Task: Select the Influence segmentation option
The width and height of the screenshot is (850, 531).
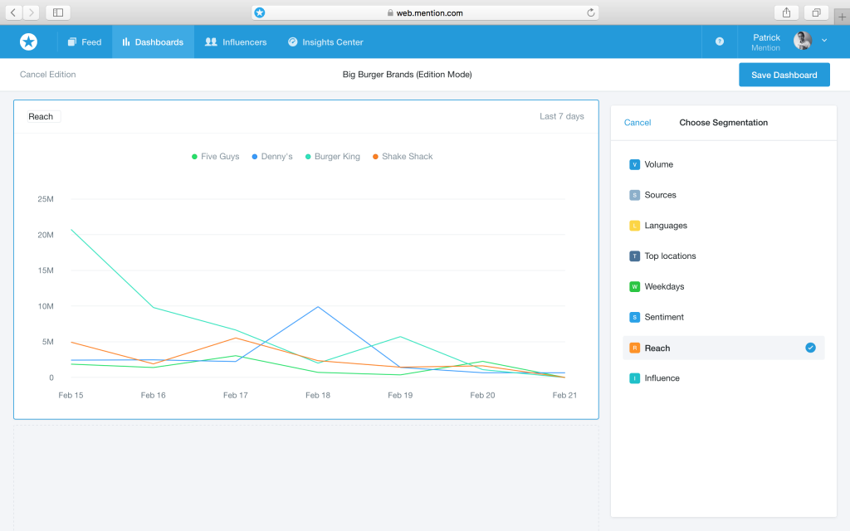Action: (x=724, y=378)
